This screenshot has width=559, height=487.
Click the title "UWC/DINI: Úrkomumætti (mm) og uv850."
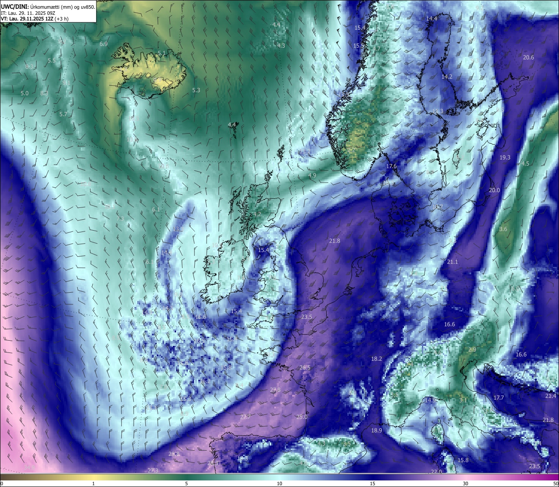48,7
